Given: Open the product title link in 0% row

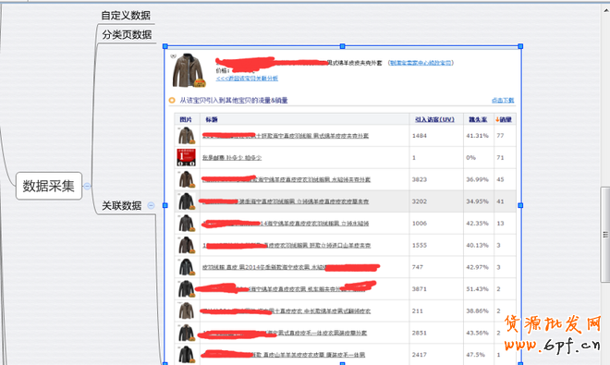Looking at the screenshot, I should pos(232,158).
